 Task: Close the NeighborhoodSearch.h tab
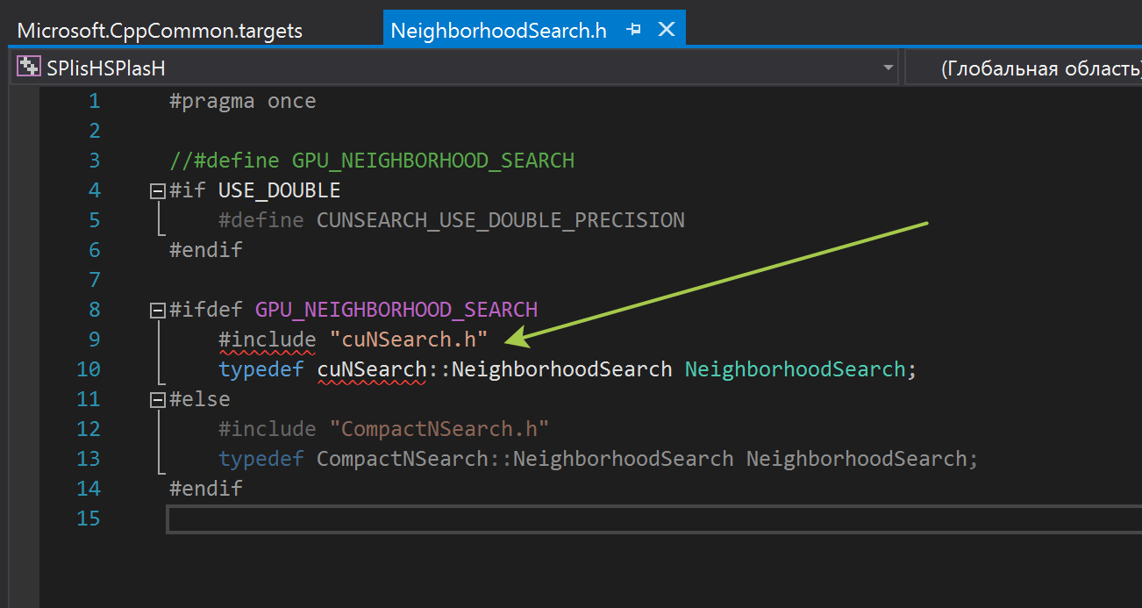(667, 28)
